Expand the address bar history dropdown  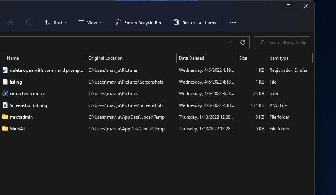[x=230, y=42]
